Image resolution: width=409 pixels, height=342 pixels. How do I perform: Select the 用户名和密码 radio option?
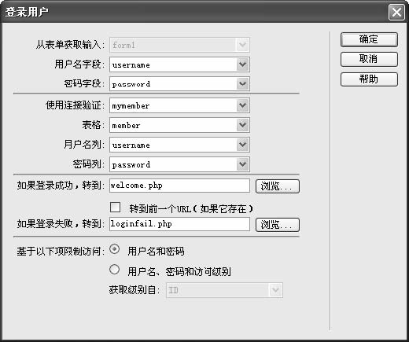click(115, 249)
